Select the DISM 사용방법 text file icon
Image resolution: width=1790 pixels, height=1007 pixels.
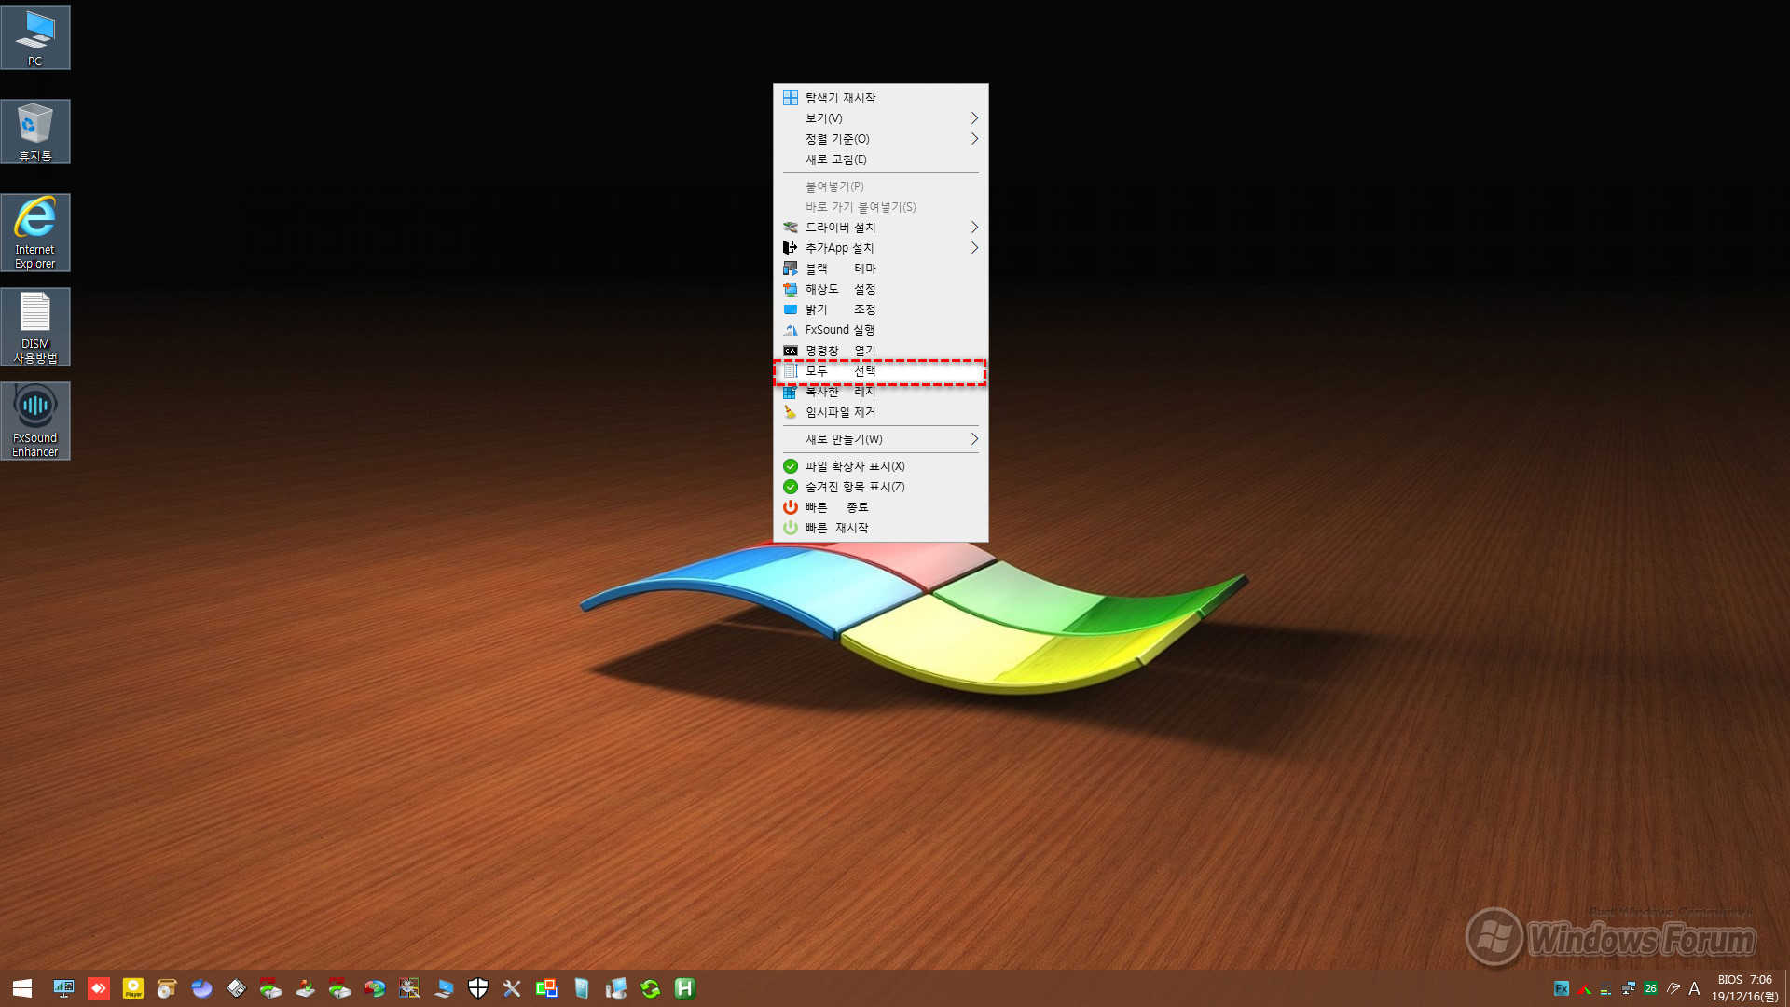tap(35, 326)
